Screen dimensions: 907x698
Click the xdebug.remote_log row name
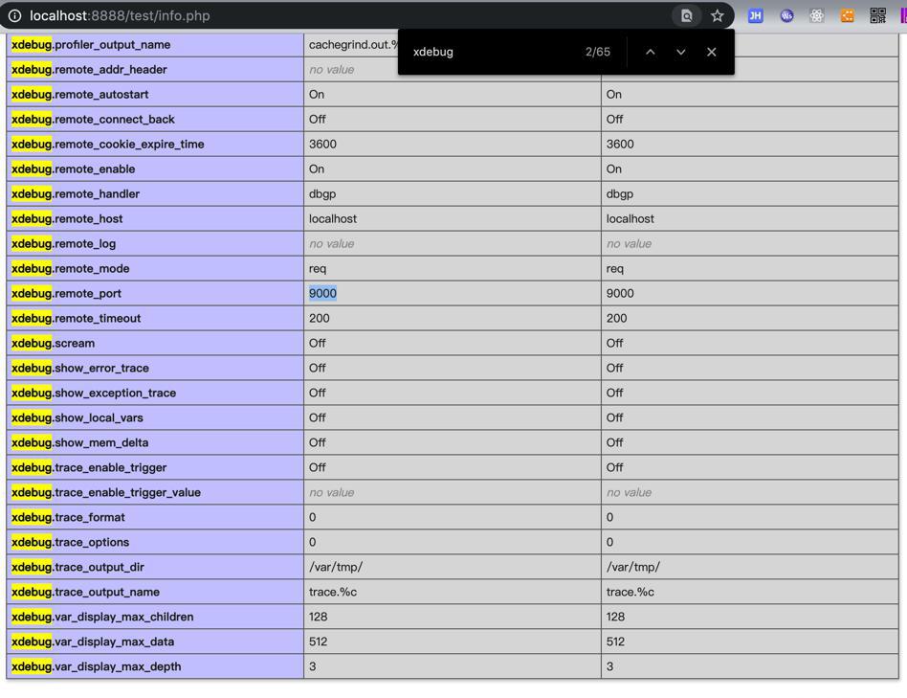(64, 243)
